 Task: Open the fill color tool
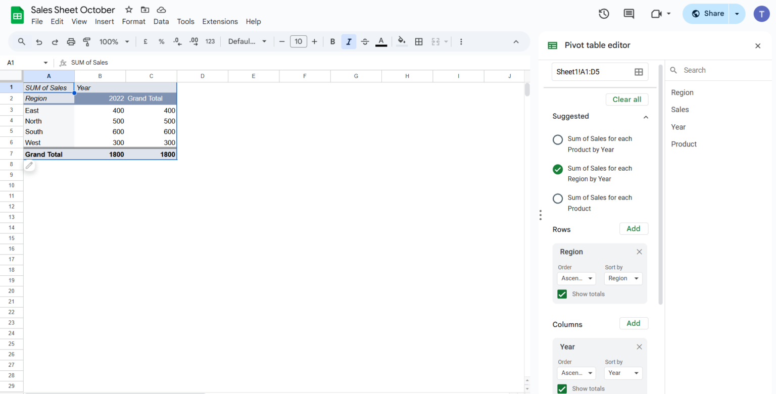pyautogui.click(x=401, y=41)
